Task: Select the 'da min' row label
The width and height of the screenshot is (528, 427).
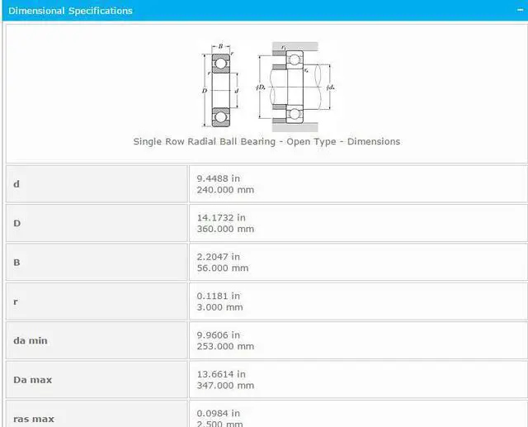Action: coord(31,340)
